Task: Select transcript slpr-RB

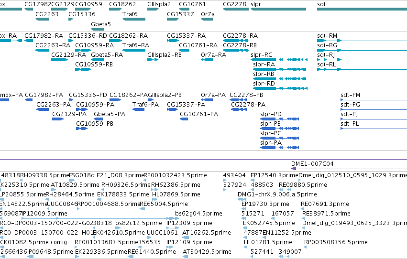Action: tap(264, 74)
